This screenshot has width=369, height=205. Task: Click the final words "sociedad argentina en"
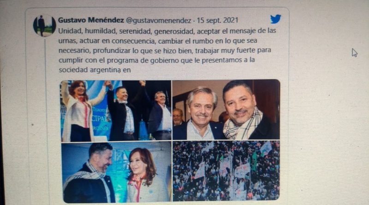point(95,70)
